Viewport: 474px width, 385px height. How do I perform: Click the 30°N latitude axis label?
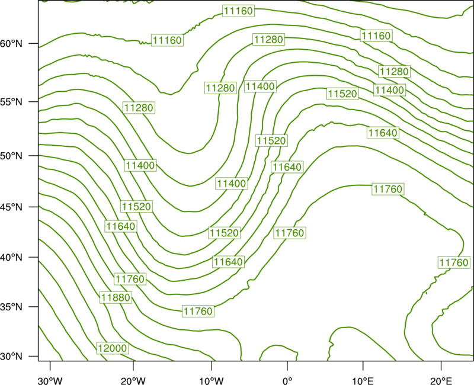pyautogui.click(x=11, y=357)
